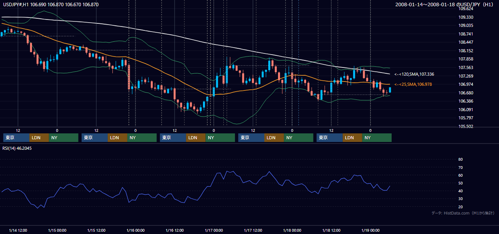Click price axis value 108.447
The width and height of the screenshot is (499, 234).
(465, 42)
